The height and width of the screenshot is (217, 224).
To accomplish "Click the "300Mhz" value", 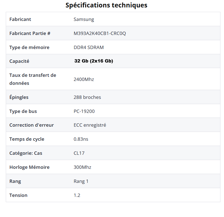I will pos(82,167).
